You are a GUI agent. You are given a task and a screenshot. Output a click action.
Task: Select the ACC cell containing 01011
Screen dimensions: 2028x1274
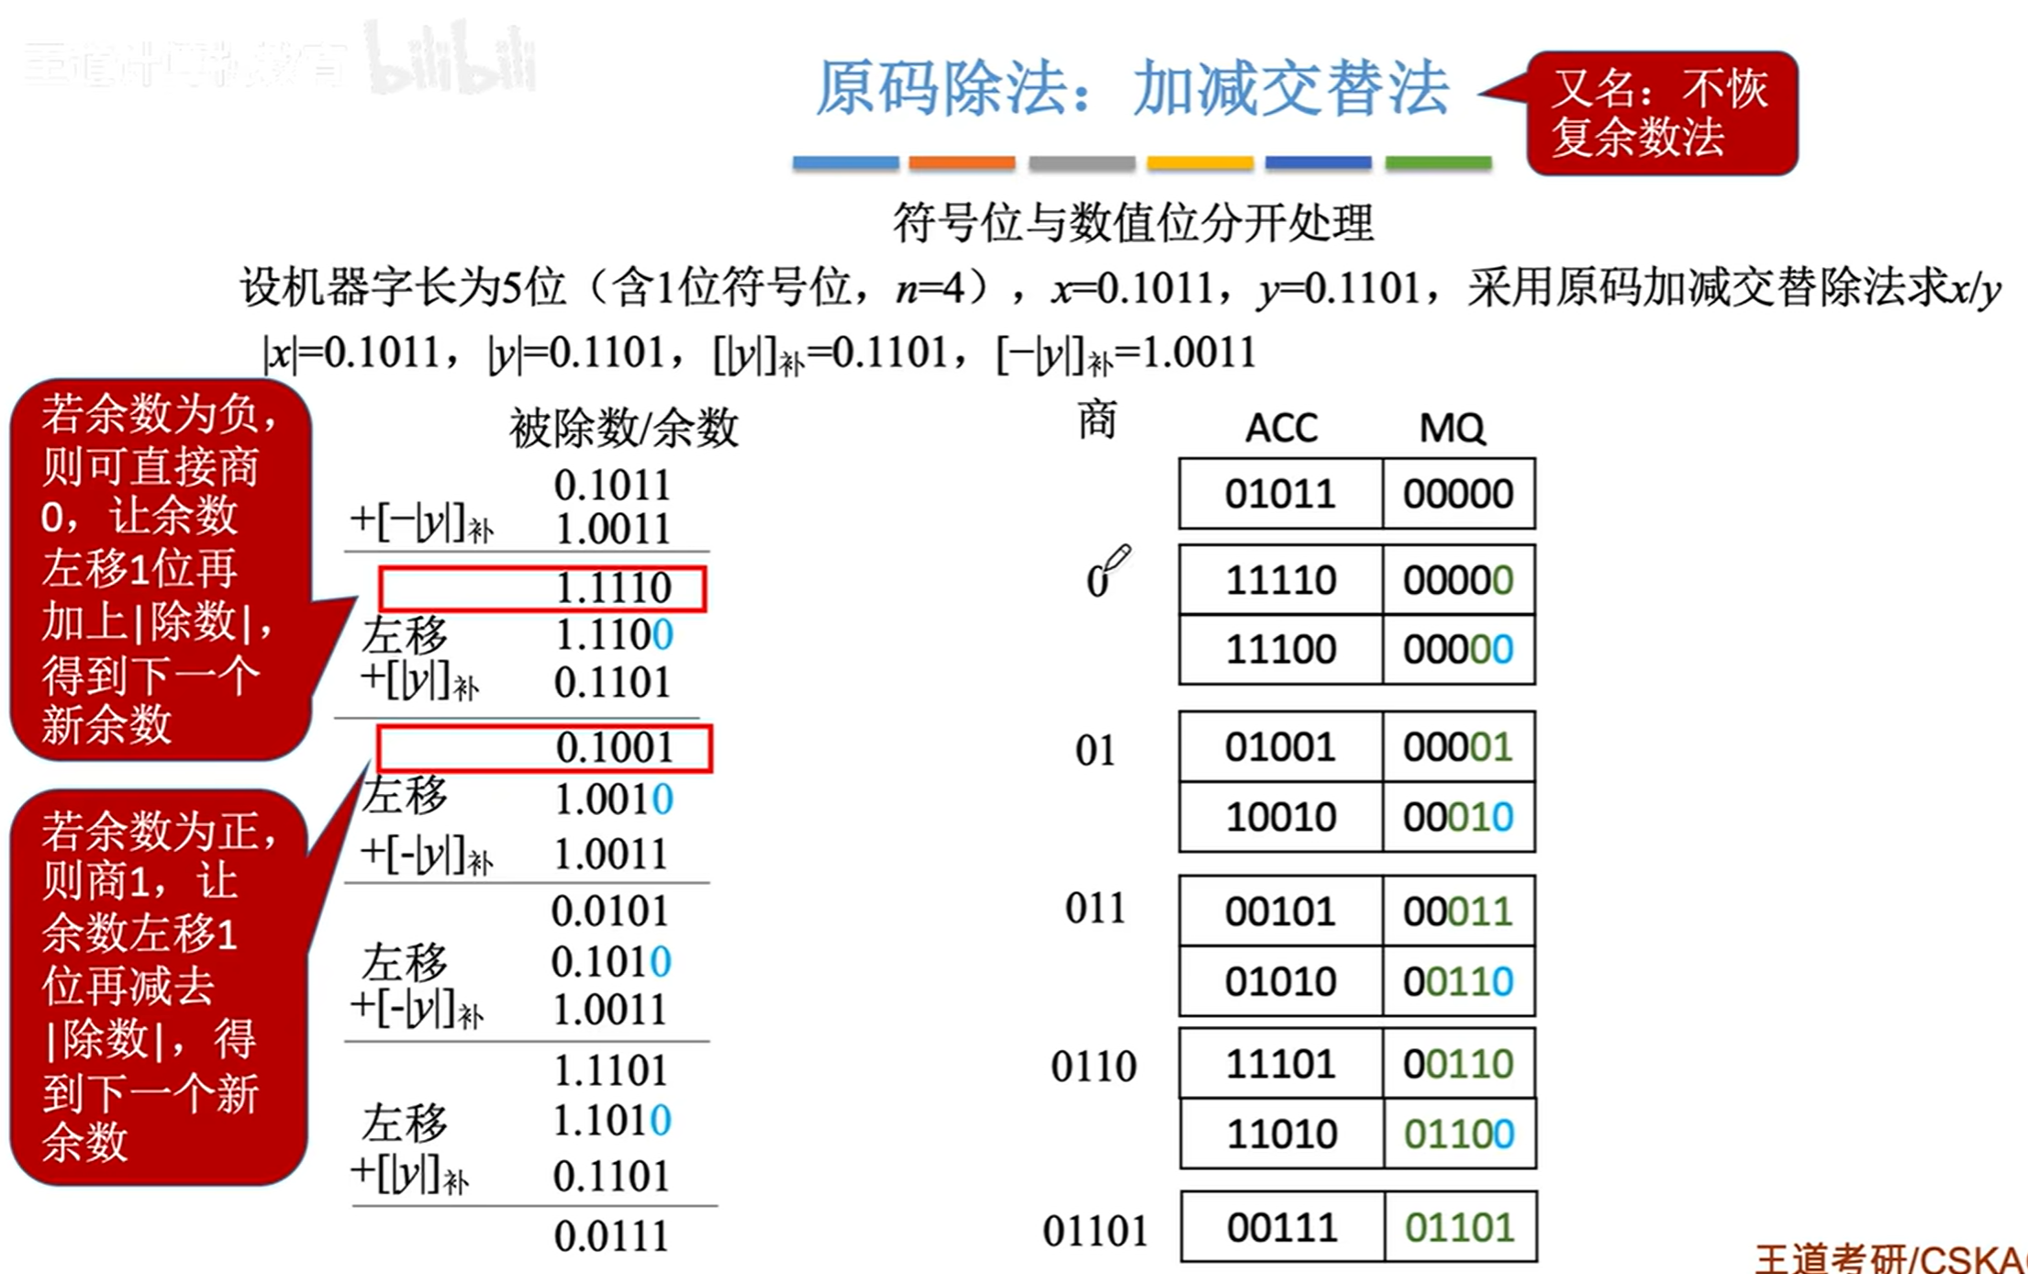tap(1280, 494)
